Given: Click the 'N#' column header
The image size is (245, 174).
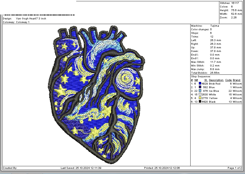Looking at the screenshot, I should click(x=196, y=80).
